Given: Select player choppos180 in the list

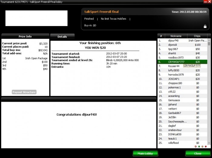Looking at the screenshot, I should point(182,83).
